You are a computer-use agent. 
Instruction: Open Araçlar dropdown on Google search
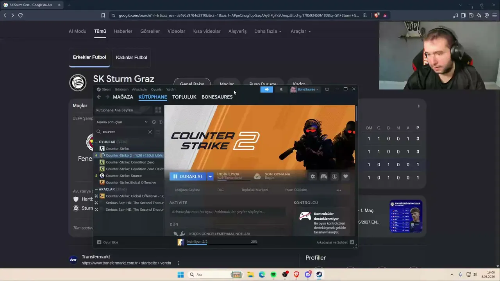300,31
